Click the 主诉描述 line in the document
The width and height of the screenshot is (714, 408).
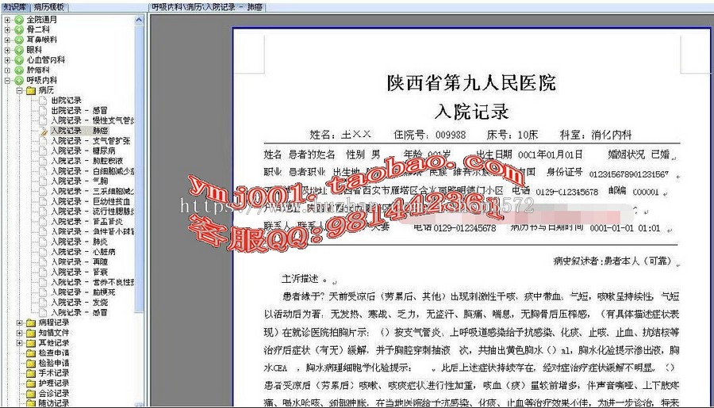pos(304,279)
